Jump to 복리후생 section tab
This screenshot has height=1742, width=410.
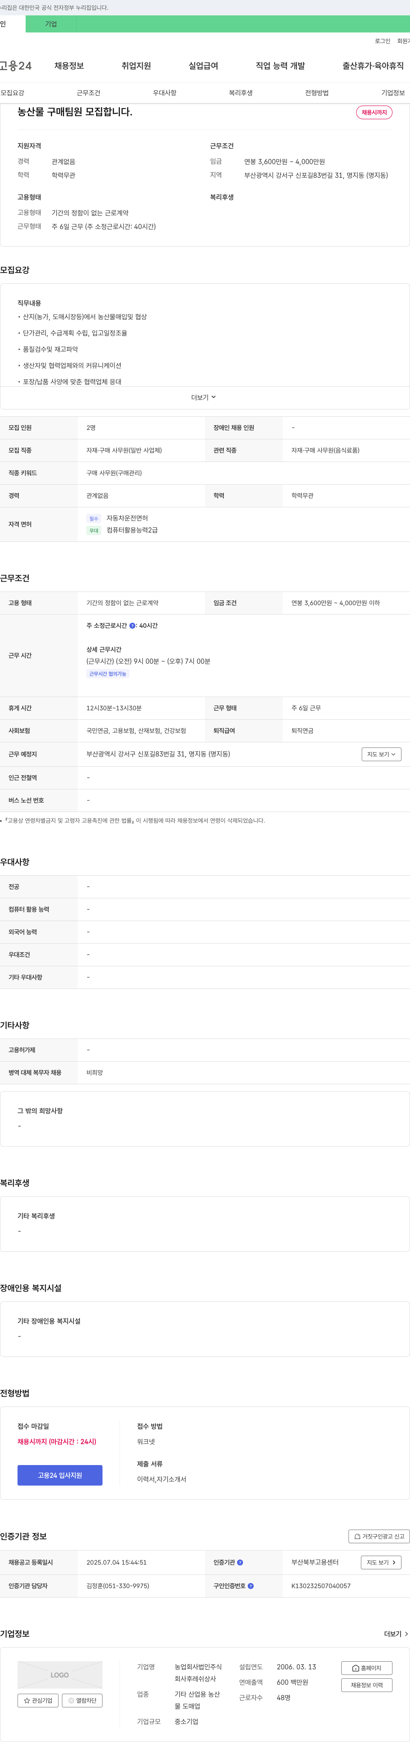pyautogui.click(x=240, y=93)
